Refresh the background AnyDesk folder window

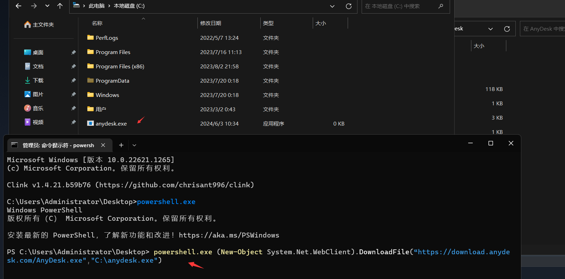click(x=507, y=29)
